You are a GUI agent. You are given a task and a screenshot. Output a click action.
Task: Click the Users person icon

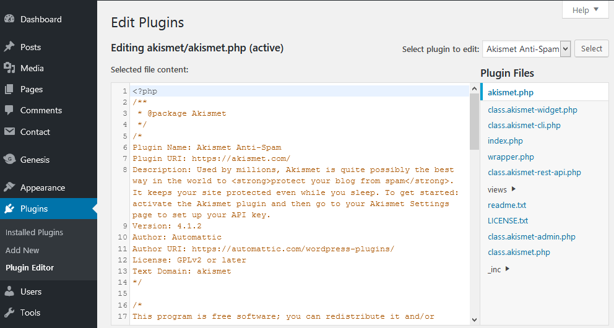[x=9, y=291]
